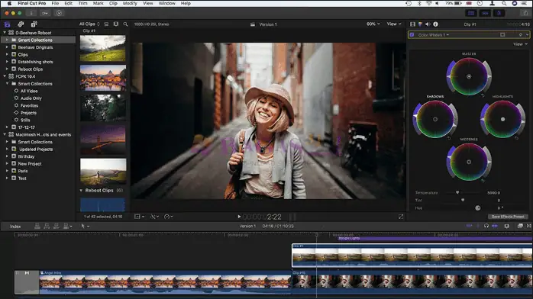
Task: Reset the Master color wheel
Action: (483, 96)
